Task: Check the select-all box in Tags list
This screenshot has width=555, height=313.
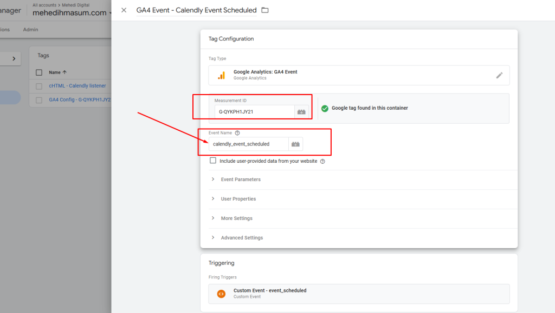Action: pos(39,72)
